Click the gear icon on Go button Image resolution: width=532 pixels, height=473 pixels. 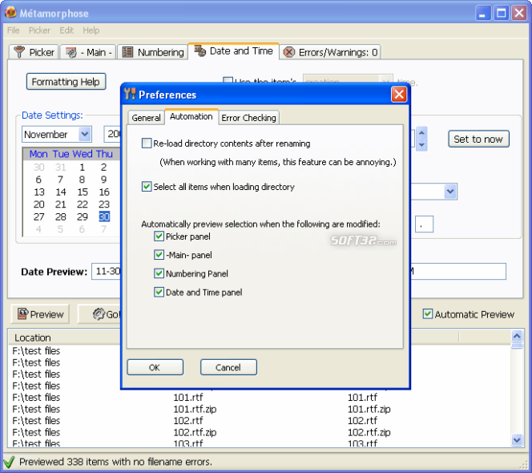[x=99, y=314]
